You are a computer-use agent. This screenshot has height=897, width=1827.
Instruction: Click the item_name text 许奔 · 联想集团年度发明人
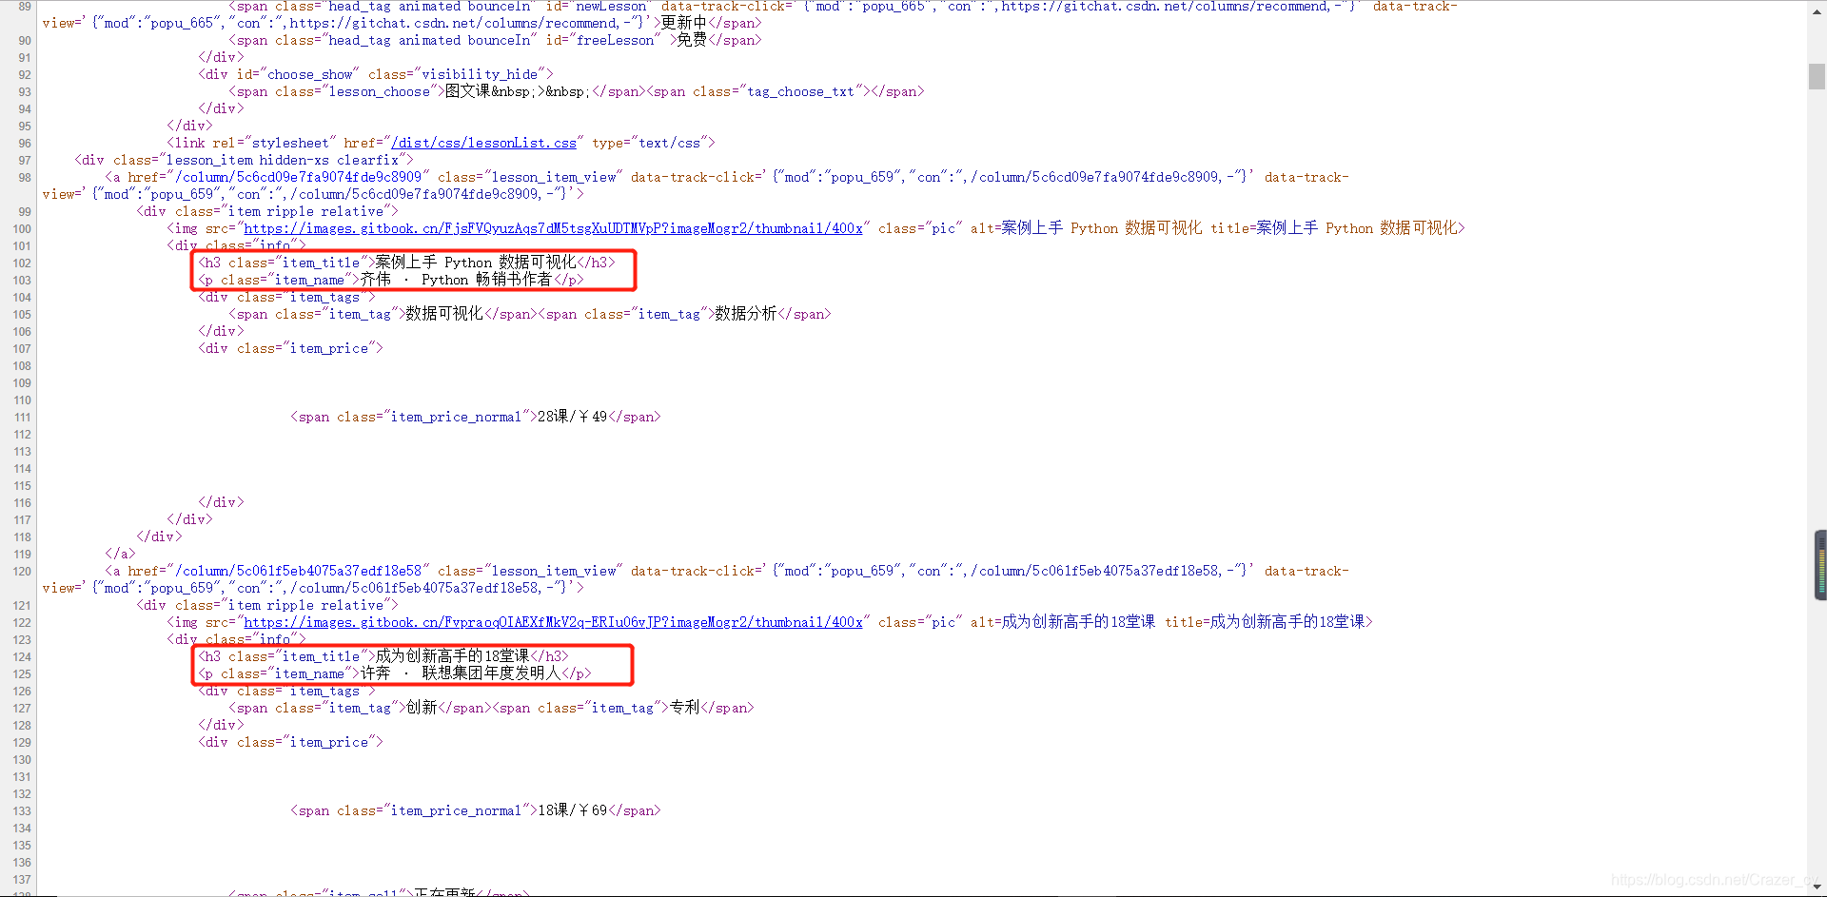pos(460,673)
